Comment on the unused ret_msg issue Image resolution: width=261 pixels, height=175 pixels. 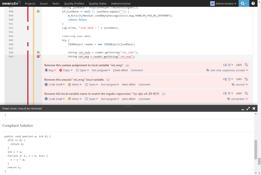pos(144,85)
